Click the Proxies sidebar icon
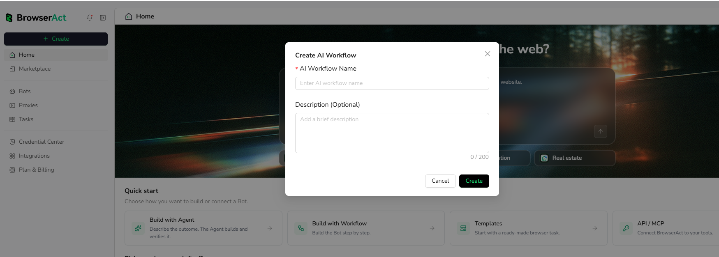Screen dimensions: 719x257 [x=12, y=106]
